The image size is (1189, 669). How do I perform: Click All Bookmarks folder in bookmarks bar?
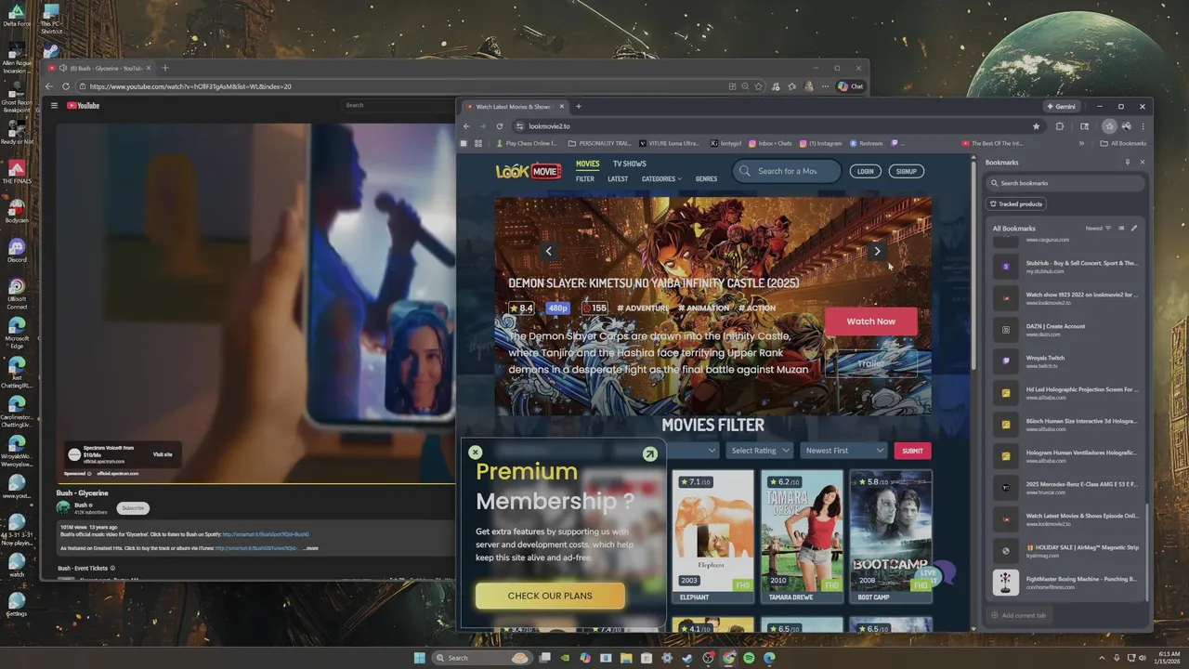[1122, 143]
